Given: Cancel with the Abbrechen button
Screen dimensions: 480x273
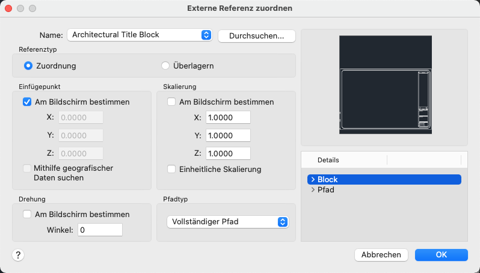Looking at the screenshot, I should (381, 254).
